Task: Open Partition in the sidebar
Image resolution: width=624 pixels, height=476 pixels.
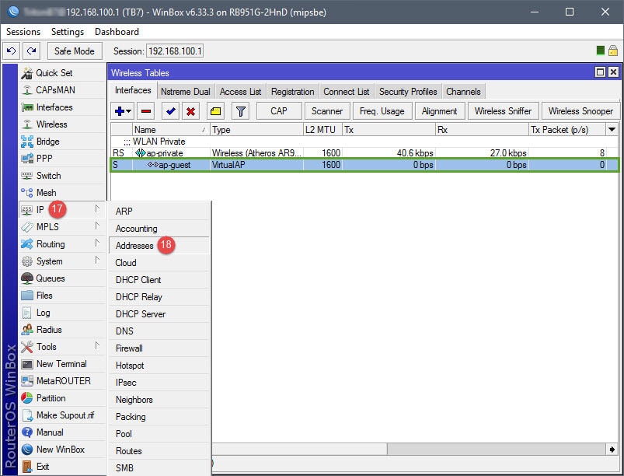Action: click(62, 398)
